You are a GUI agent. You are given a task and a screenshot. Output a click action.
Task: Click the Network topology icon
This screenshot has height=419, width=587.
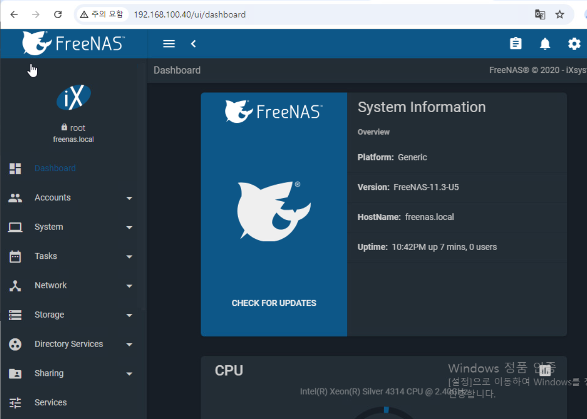15,286
